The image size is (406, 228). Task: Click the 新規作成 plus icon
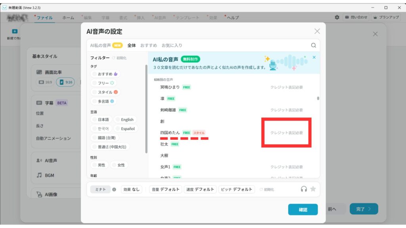15,31
